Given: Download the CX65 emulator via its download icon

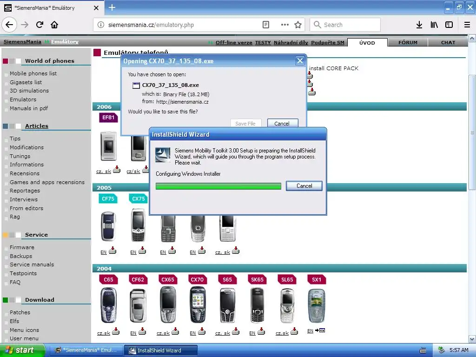Looking at the screenshot, I should (x=175, y=331).
